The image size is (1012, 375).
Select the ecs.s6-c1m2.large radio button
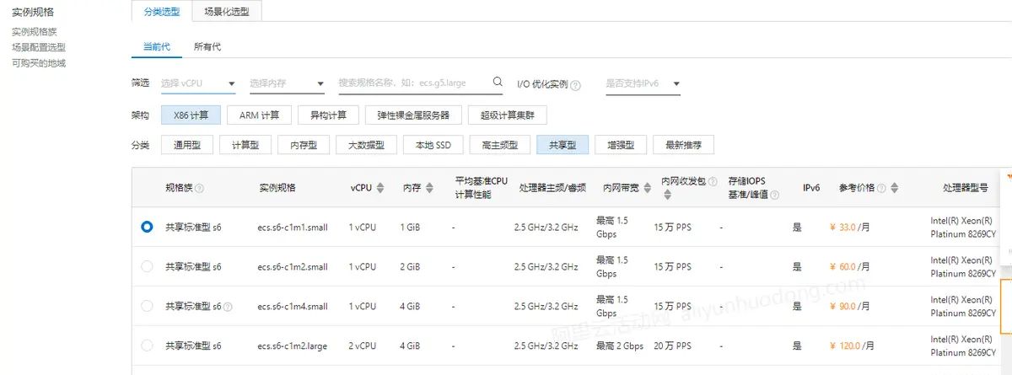coord(148,346)
